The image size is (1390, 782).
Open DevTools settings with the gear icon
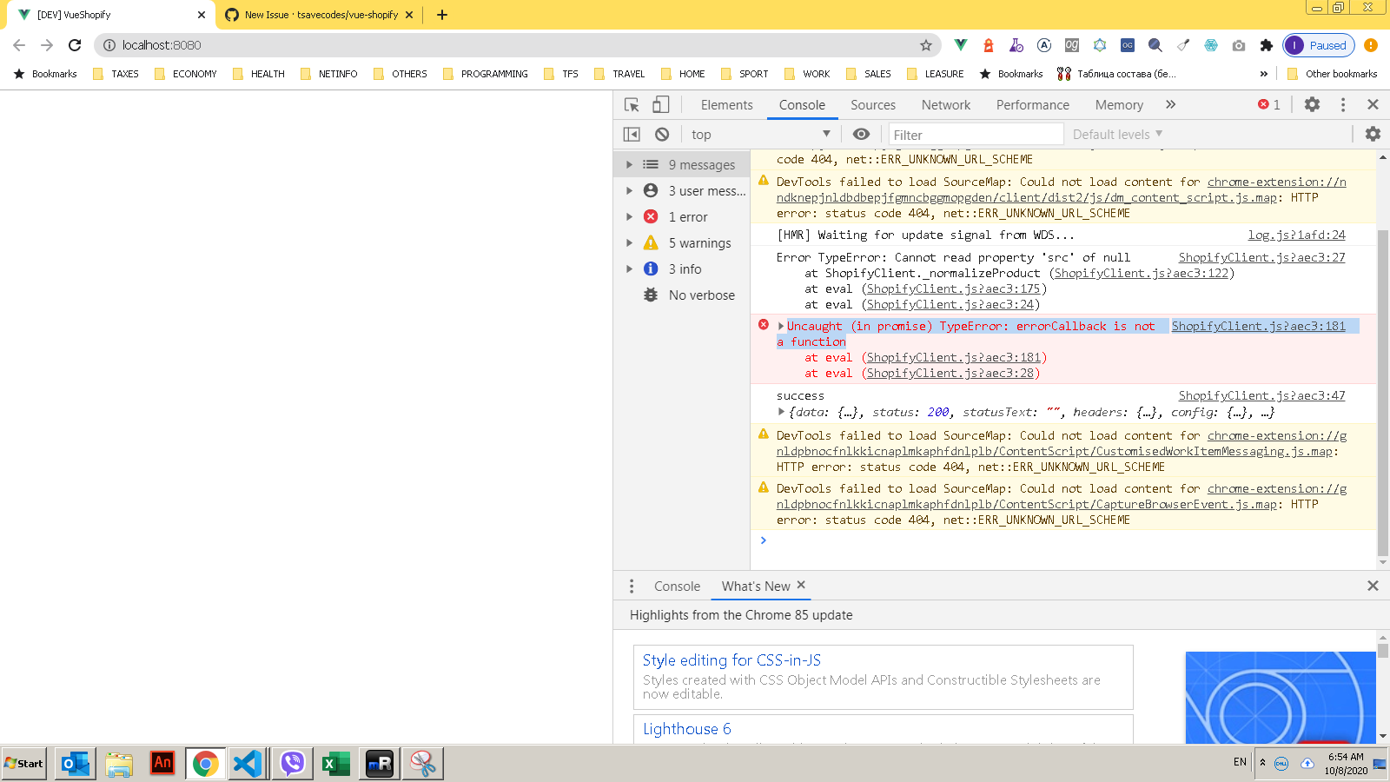[x=1312, y=104]
